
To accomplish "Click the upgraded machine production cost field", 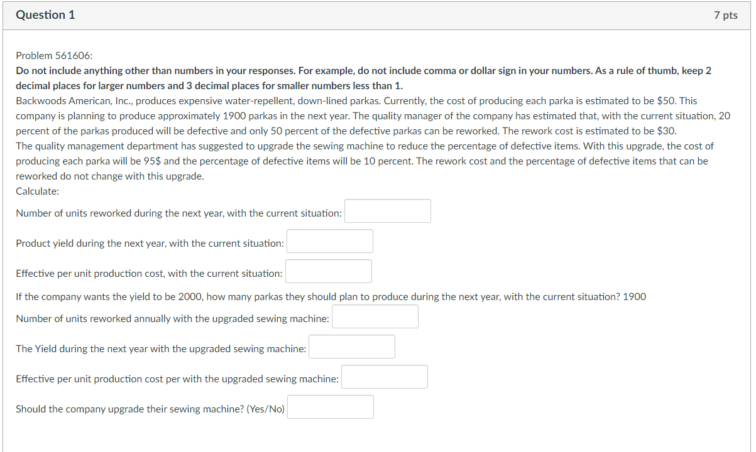I will pos(384,376).
